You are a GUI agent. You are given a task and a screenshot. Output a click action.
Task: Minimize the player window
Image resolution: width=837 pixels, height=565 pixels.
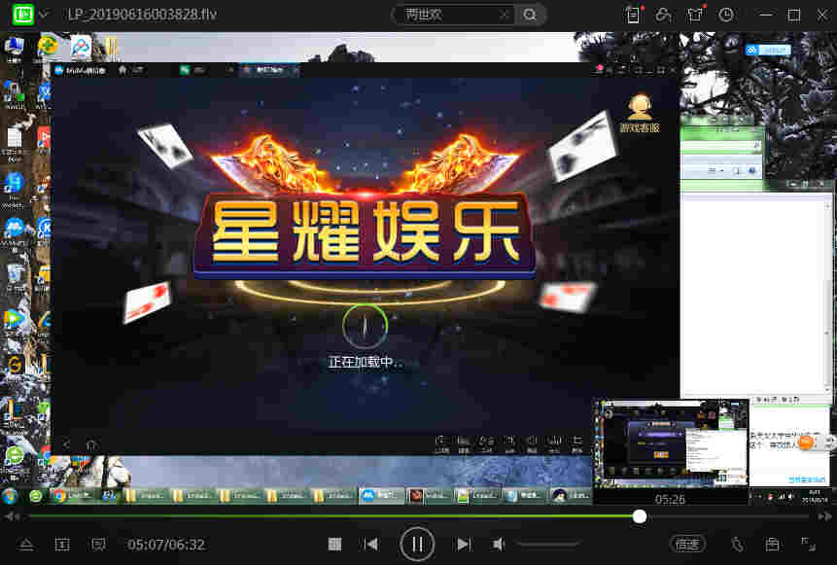[765, 15]
